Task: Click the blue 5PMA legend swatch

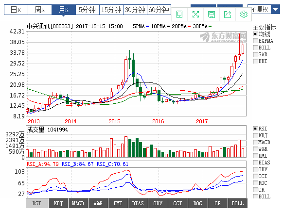Action: [x=147, y=27]
